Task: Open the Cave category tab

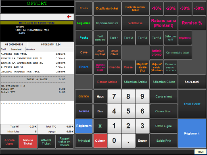Action: click(x=84, y=52)
